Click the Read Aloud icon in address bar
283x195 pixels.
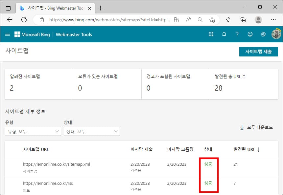(x=188, y=20)
